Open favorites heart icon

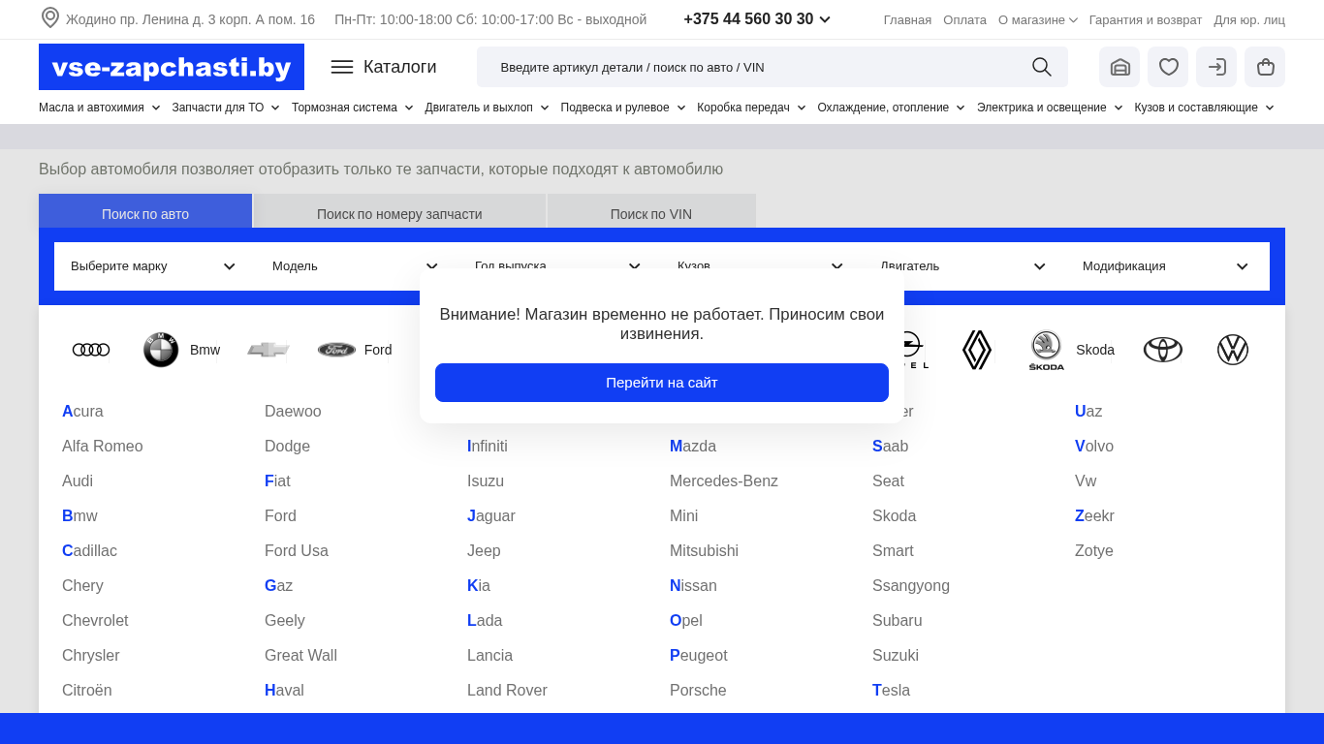pos(1168,67)
